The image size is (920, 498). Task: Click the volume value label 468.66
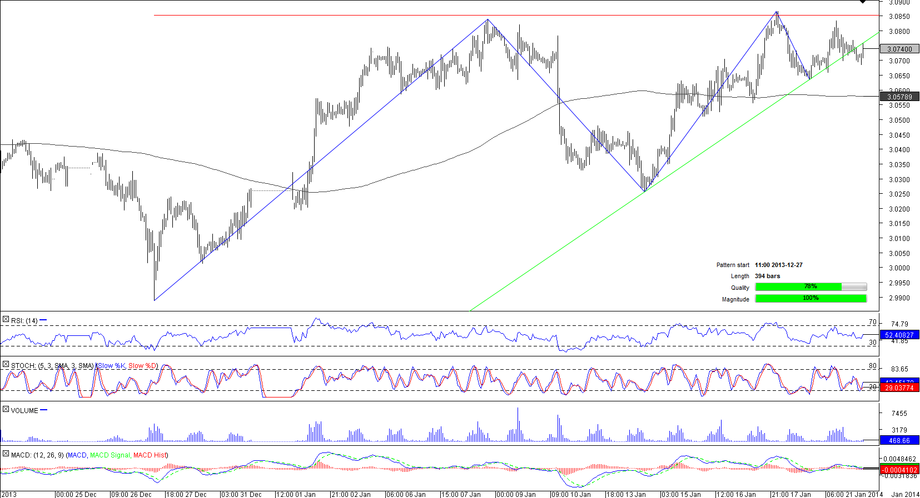pyautogui.click(x=899, y=441)
